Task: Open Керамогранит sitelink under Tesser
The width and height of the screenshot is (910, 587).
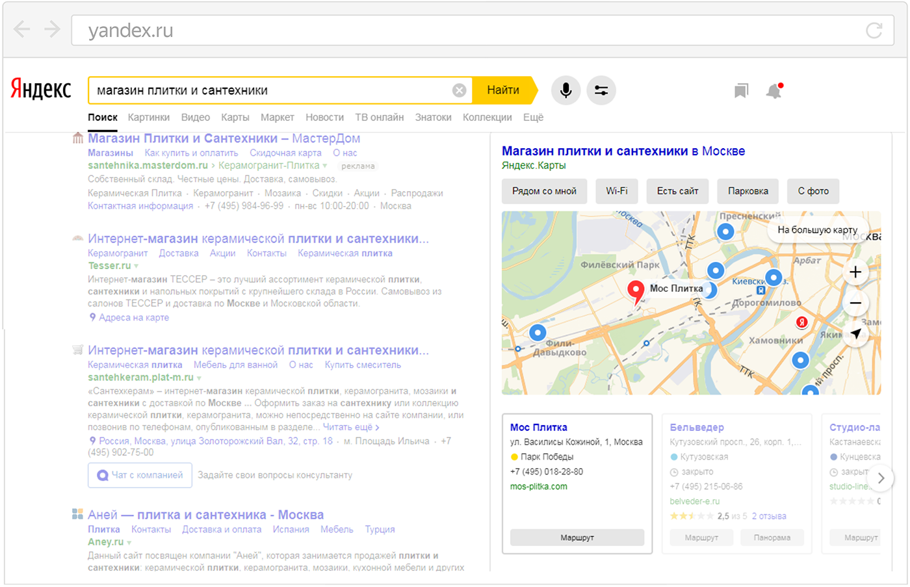Action: coord(118,253)
